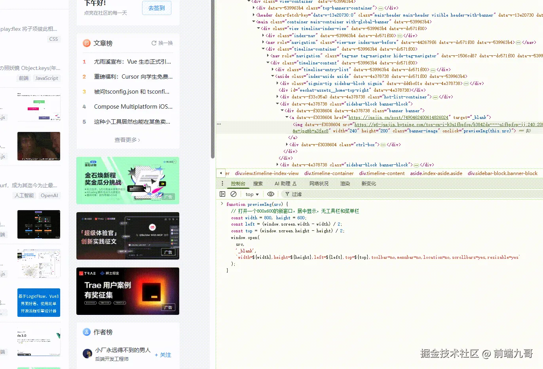Click the 文章榜 orange badge icon

[x=86, y=43]
